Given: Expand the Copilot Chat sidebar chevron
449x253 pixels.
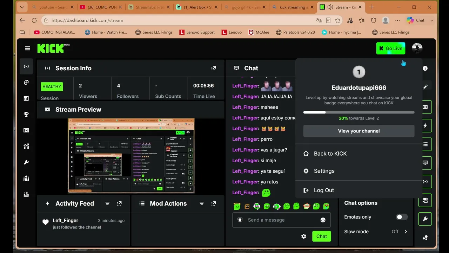Looking at the screenshot, I should (x=431, y=20).
